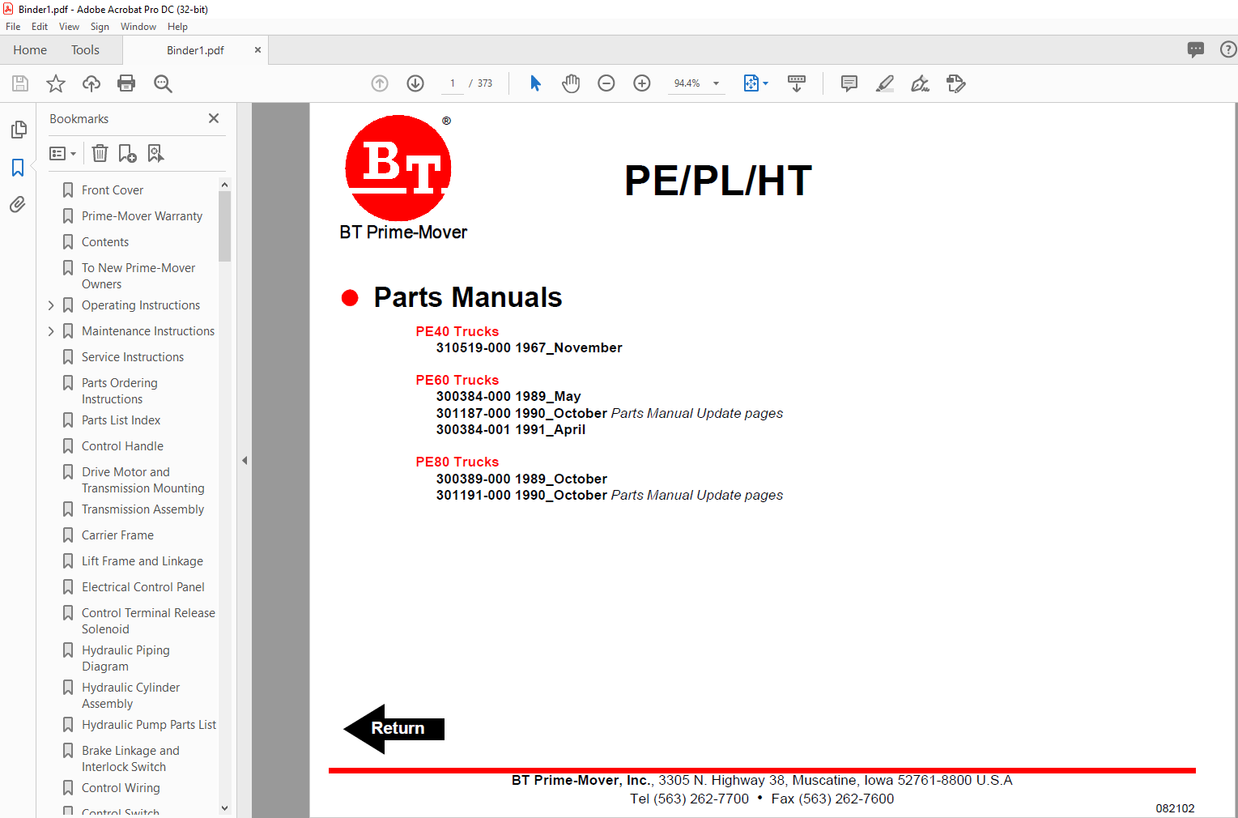Image resolution: width=1238 pixels, height=818 pixels.
Task: Click the bookmarks panel scrollbar
Action: click(224, 226)
